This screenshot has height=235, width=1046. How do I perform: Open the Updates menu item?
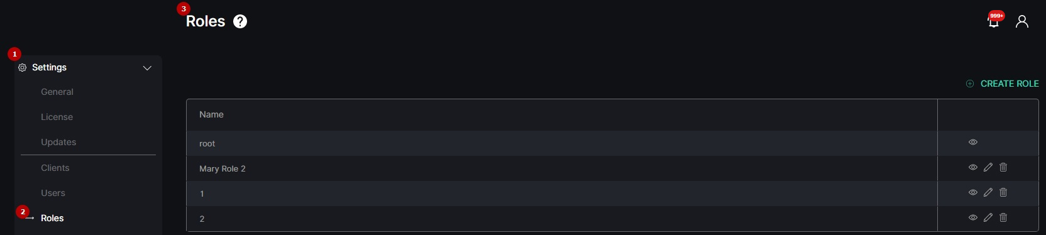coord(58,142)
